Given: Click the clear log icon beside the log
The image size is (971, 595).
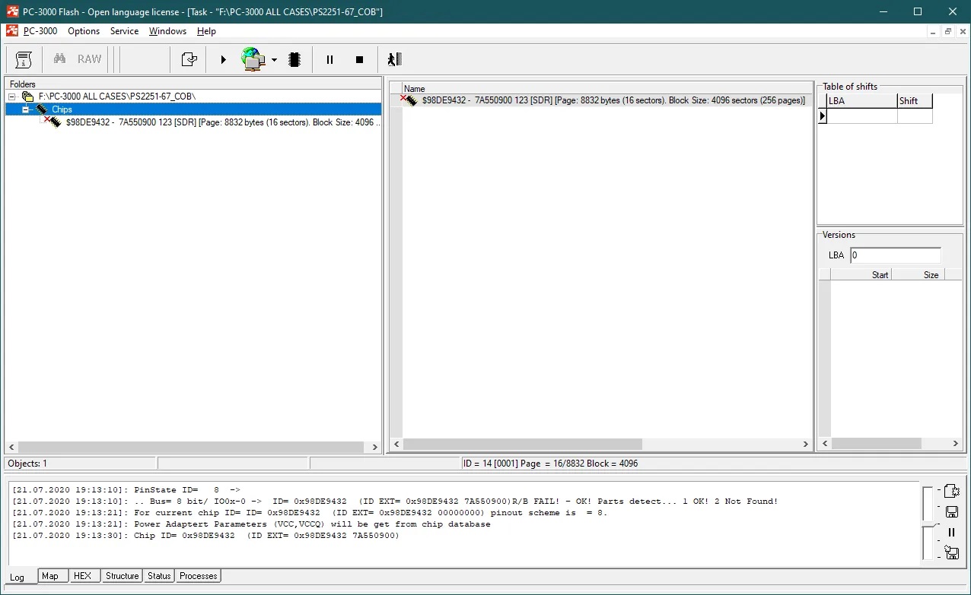Looking at the screenshot, I should tap(951, 491).
